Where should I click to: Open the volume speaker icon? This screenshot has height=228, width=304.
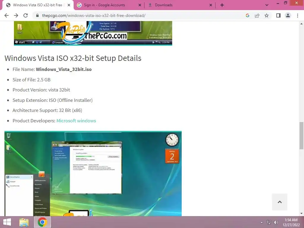pos(276,222)
